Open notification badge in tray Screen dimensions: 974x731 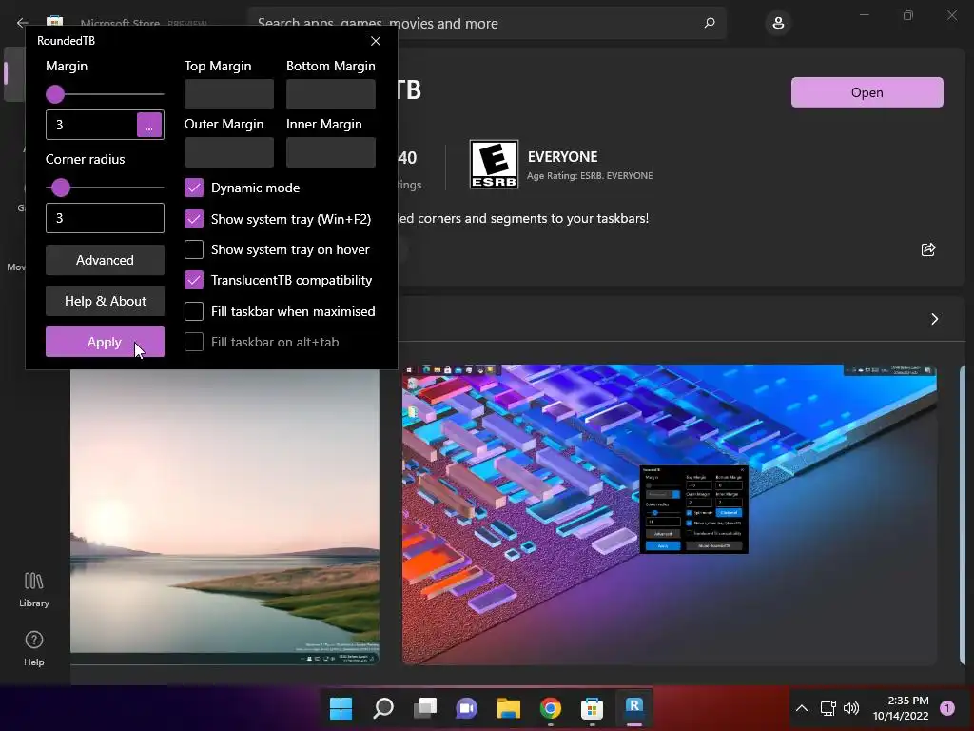(x=946, y=708)
